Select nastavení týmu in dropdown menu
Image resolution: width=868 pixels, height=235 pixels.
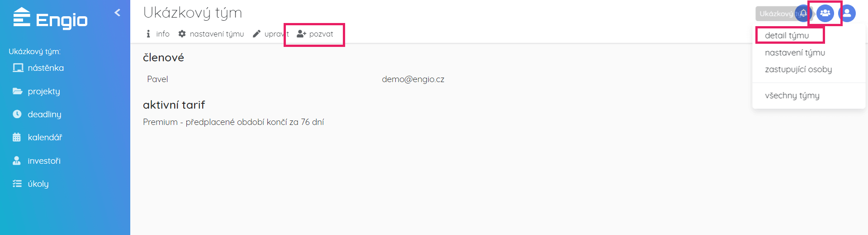[x=795, y=52]
